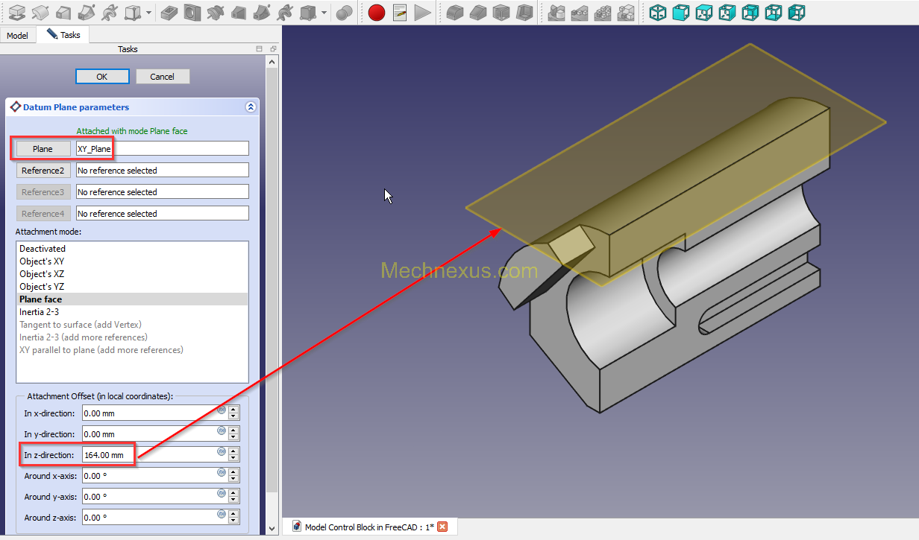919x540 pixels.
Task: Click the Cancel button
Action: click(162, 76)
